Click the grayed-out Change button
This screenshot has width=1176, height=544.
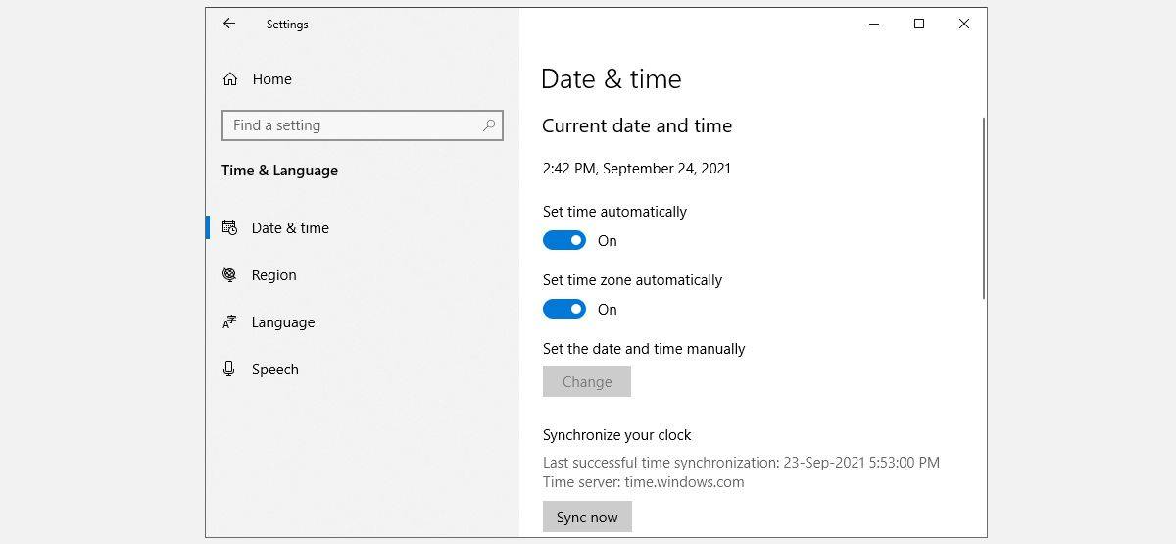coord(587,382)
